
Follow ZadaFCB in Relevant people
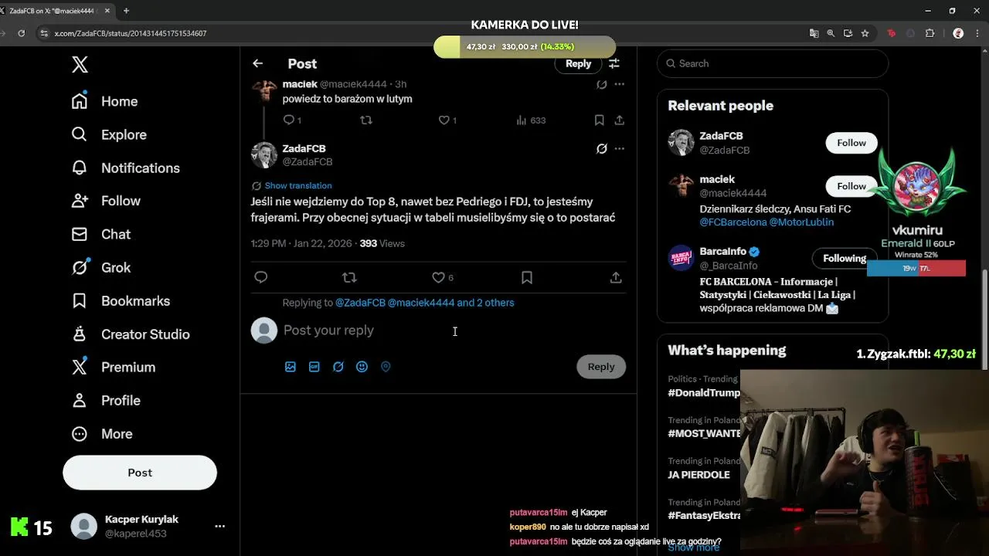851,143
